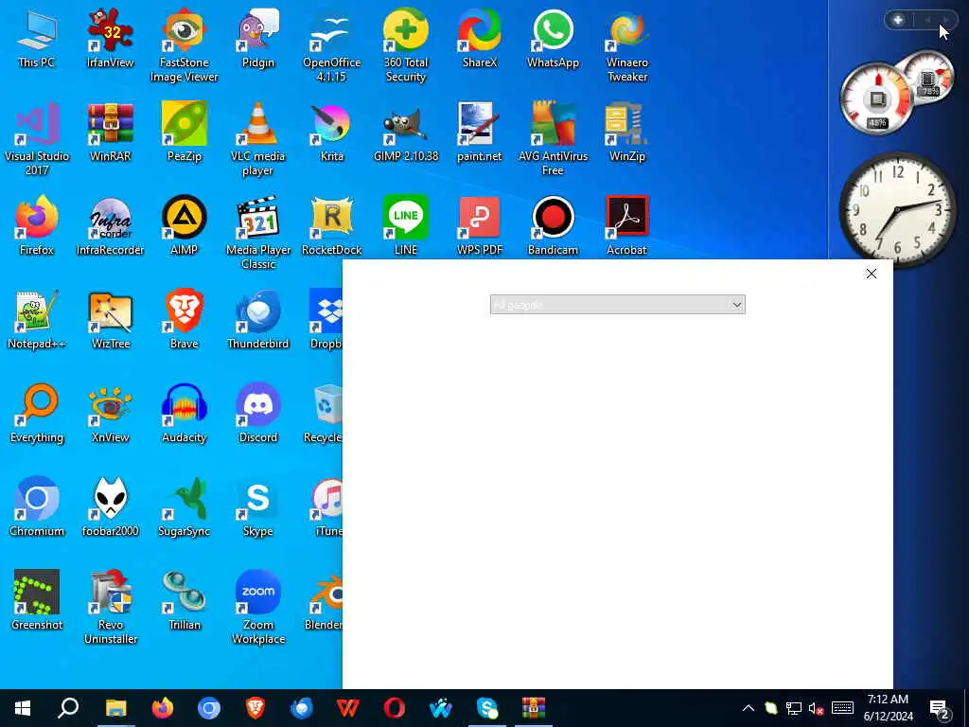
Task: Launch Visual Studio 2017 shortcut
Action: [x=37, y=139]
